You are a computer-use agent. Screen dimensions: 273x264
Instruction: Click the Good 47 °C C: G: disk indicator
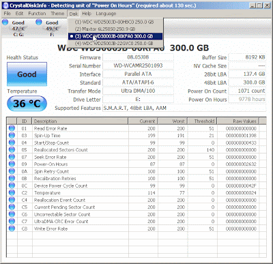pyautogui.click(x=14, y=28)
